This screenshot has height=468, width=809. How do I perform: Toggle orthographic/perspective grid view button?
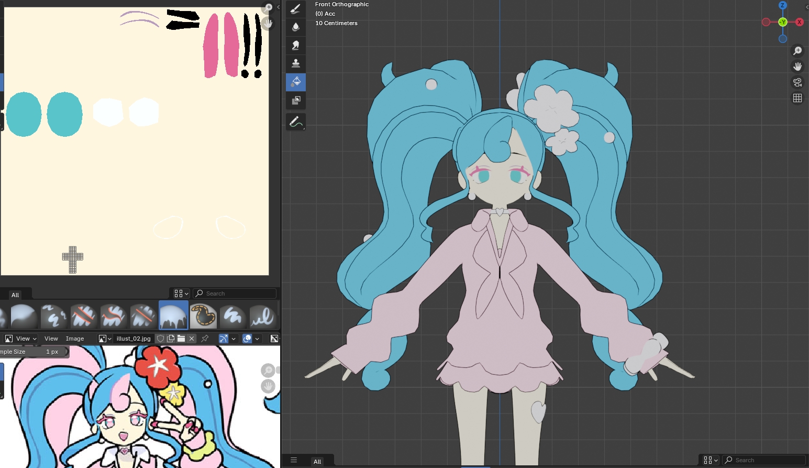pos(797,98)
